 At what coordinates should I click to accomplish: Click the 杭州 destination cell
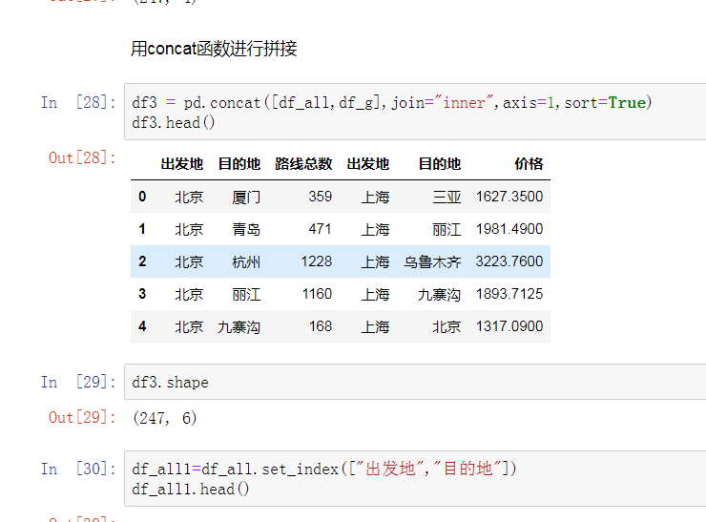pos(246,261)
